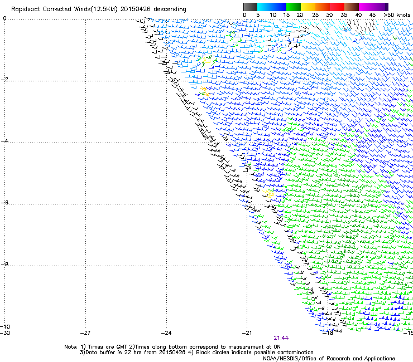Click the '-8' latitude axis label
The width and height of the screenshot is (413, 362).
[4, 265]
